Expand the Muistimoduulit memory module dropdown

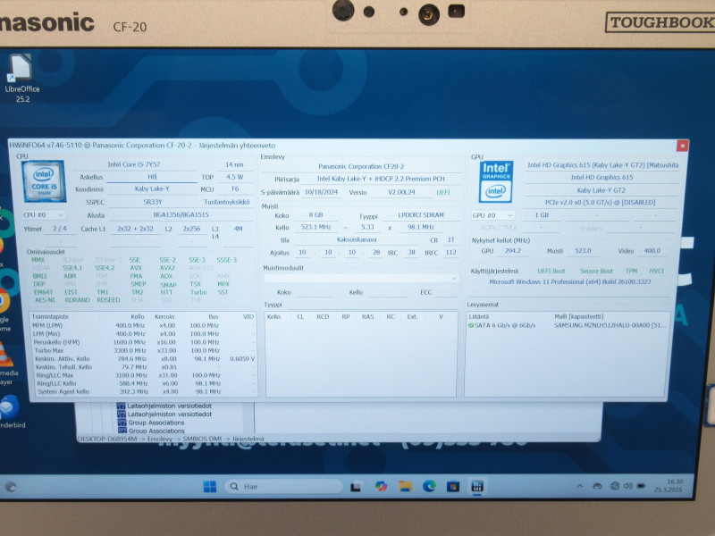[x=361, y=278]
